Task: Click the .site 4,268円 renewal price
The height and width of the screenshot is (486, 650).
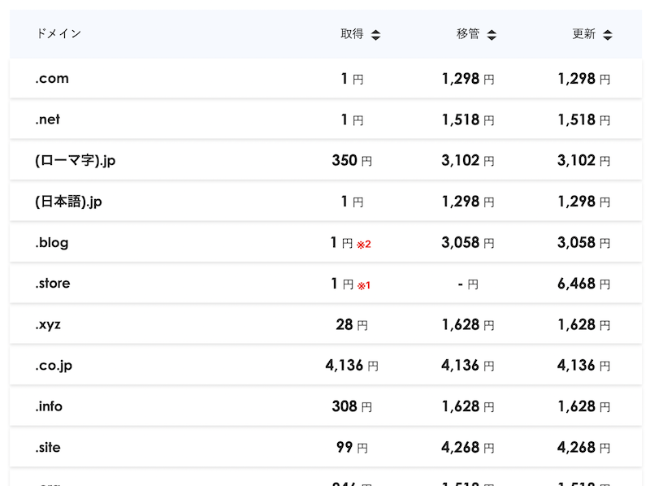Action: click(x=583, y=448)
